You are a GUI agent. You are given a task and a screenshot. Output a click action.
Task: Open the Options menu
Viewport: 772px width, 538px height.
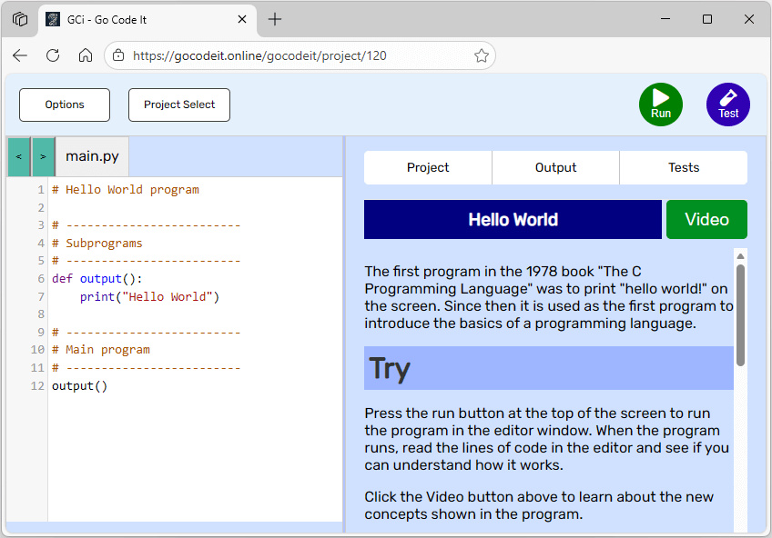tap(65, 105)
